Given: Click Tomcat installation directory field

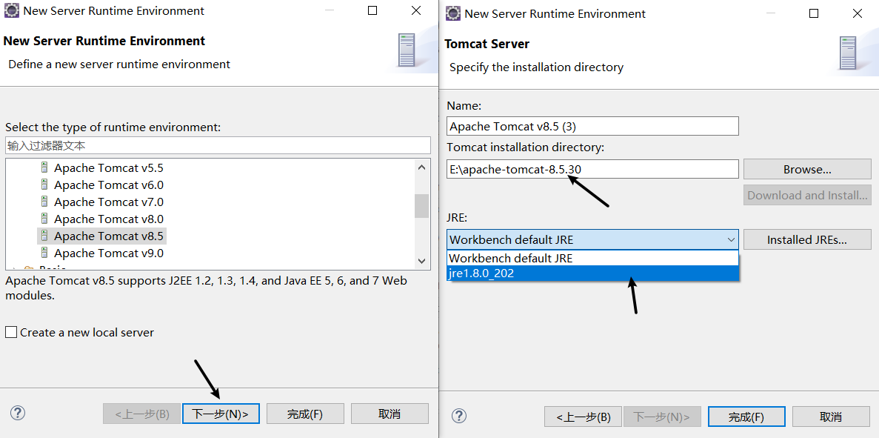Looking at the screenshot, I should pos(592,169).
